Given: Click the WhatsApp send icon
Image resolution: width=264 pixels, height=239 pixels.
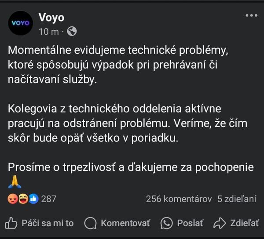Looking at the screenshot, I should pyautogui.click(x=167, y=223).
